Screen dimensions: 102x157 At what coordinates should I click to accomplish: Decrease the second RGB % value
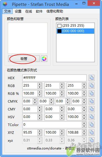click(62, 95)
